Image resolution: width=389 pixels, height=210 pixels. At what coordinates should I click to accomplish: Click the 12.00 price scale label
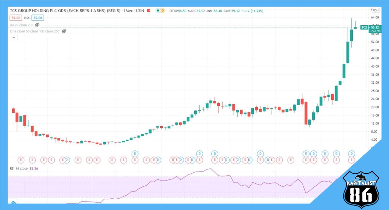coord(375,123)
